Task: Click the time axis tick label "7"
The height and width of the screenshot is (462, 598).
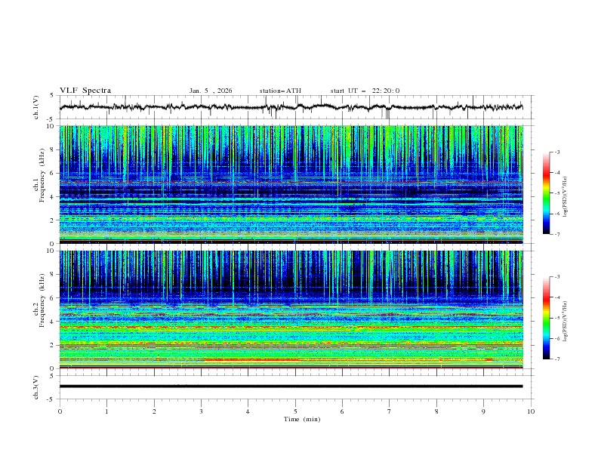Action: click(x=390, y=411)
